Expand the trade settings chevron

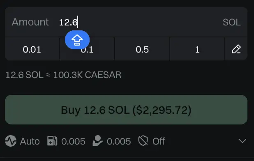click(242, 141)
